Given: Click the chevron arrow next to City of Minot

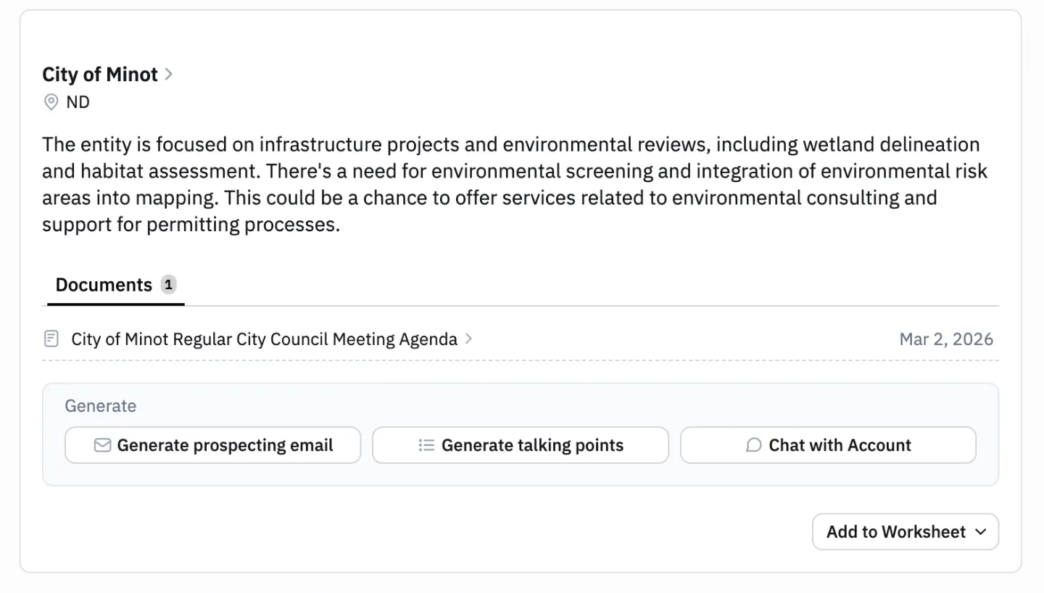Looking at the screenshot, I should tap(168, 74).
